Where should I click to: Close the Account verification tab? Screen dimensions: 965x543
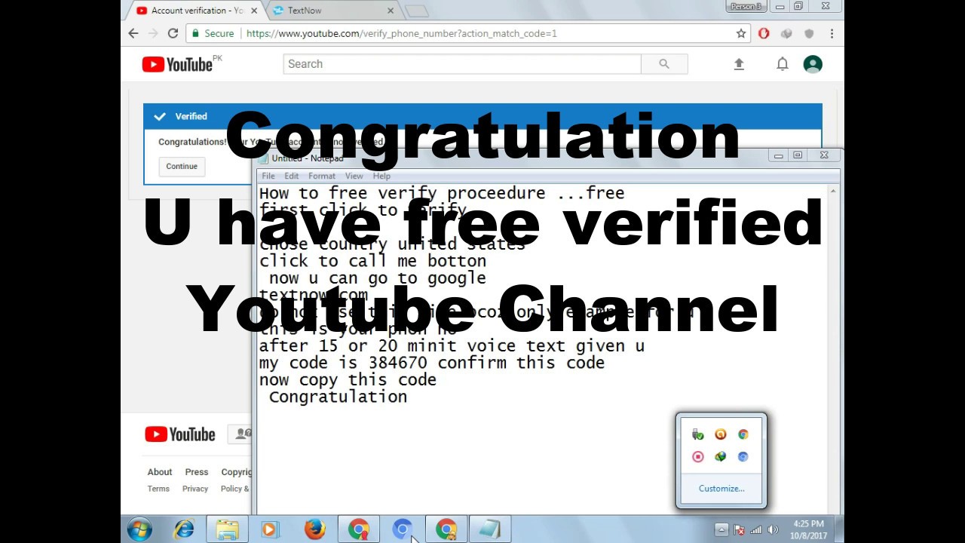tap(254, 11)
